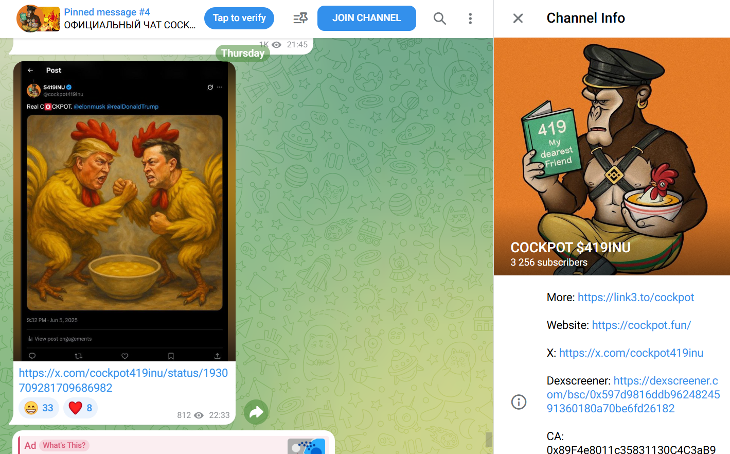
Task: Open the pinned messages list icon
Action: click(x=300, y=19)
